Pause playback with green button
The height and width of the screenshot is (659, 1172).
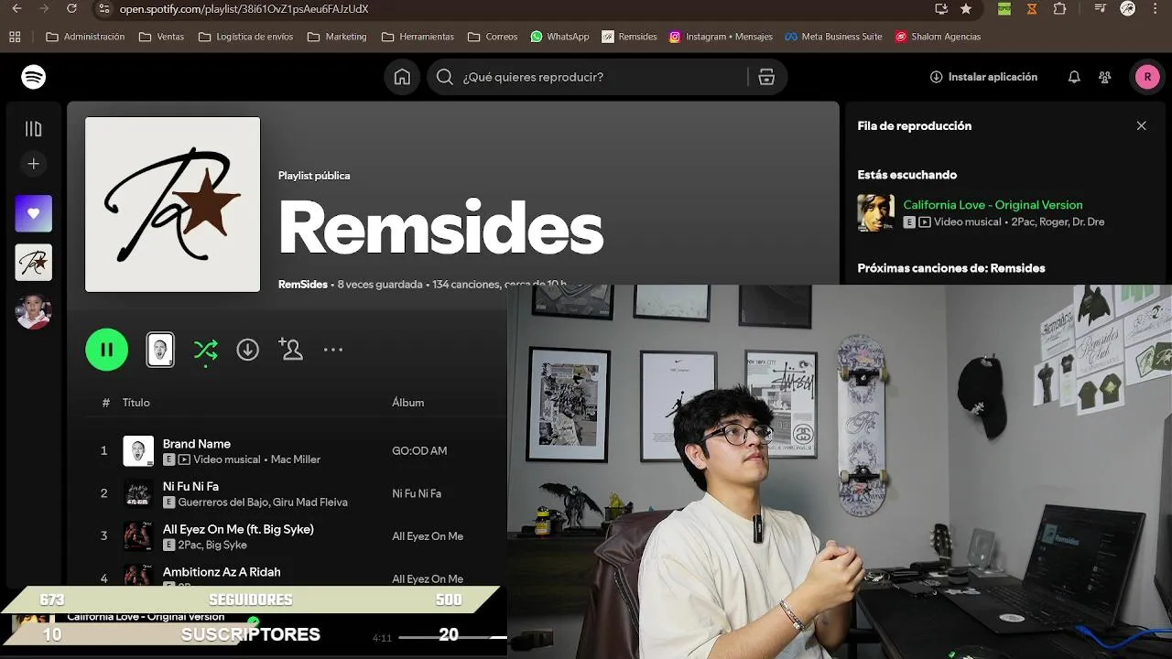tap(107, 350)
